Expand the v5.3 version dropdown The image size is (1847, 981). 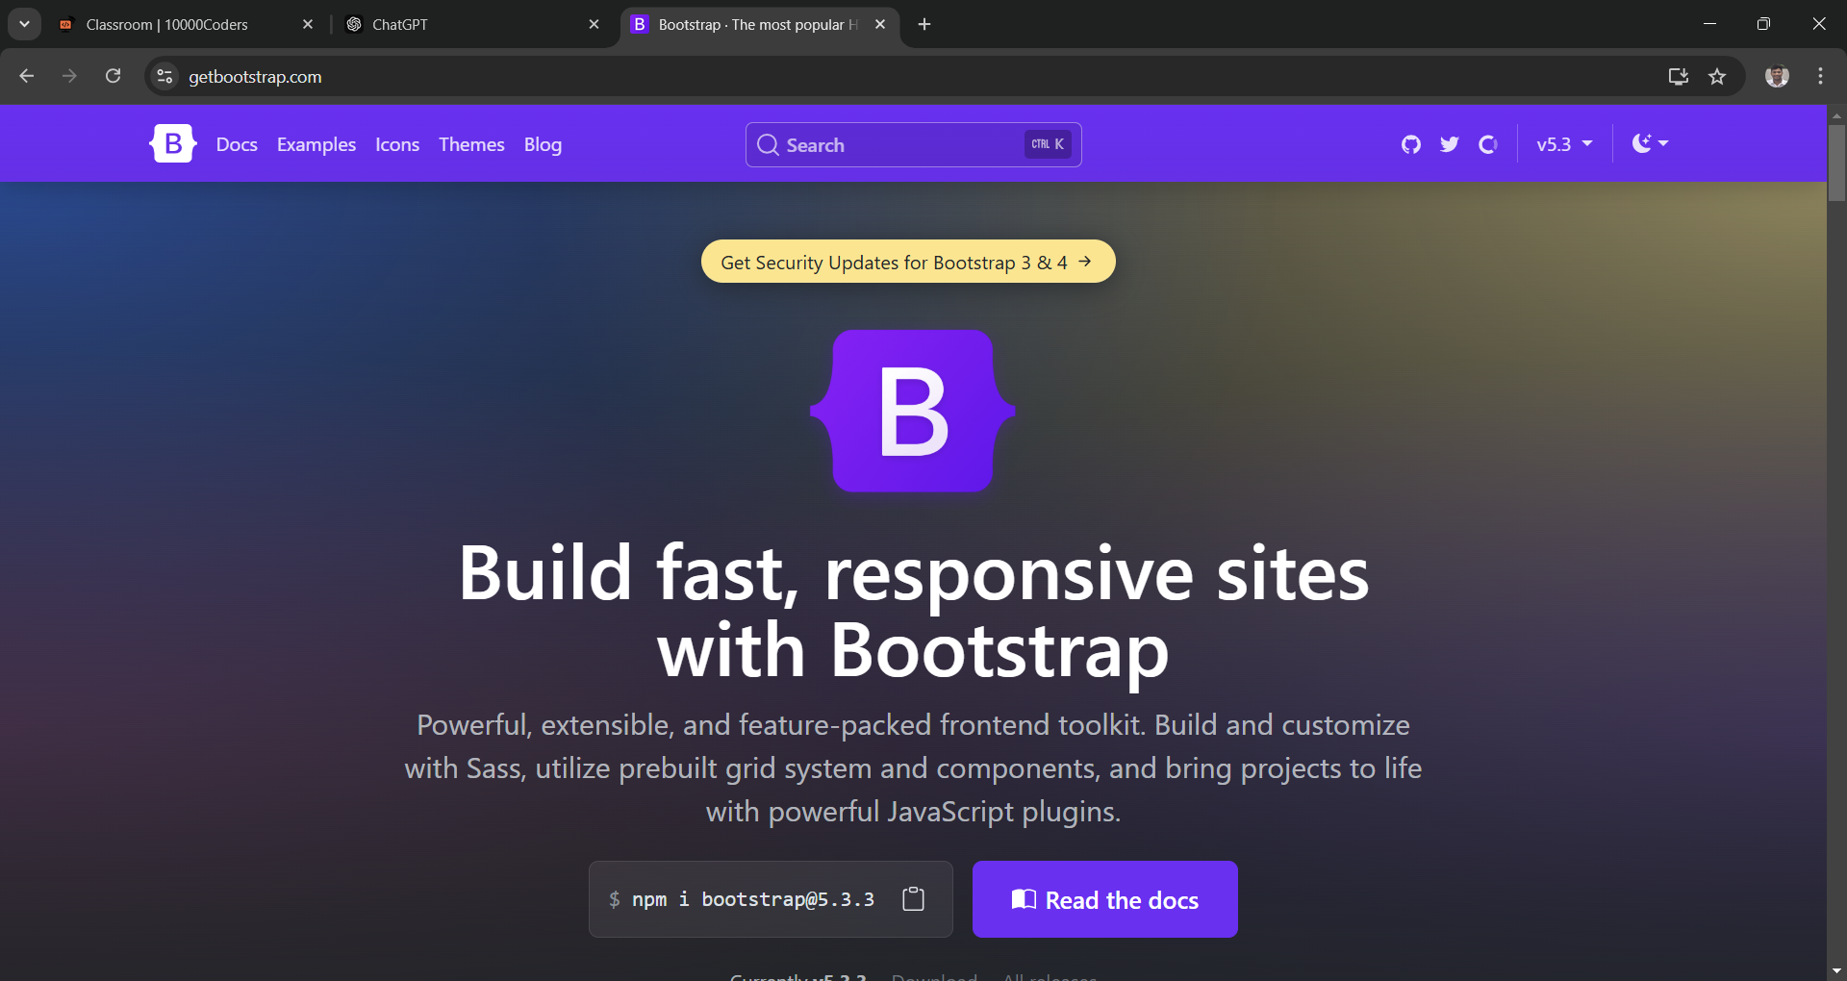tap(1564, 144)
